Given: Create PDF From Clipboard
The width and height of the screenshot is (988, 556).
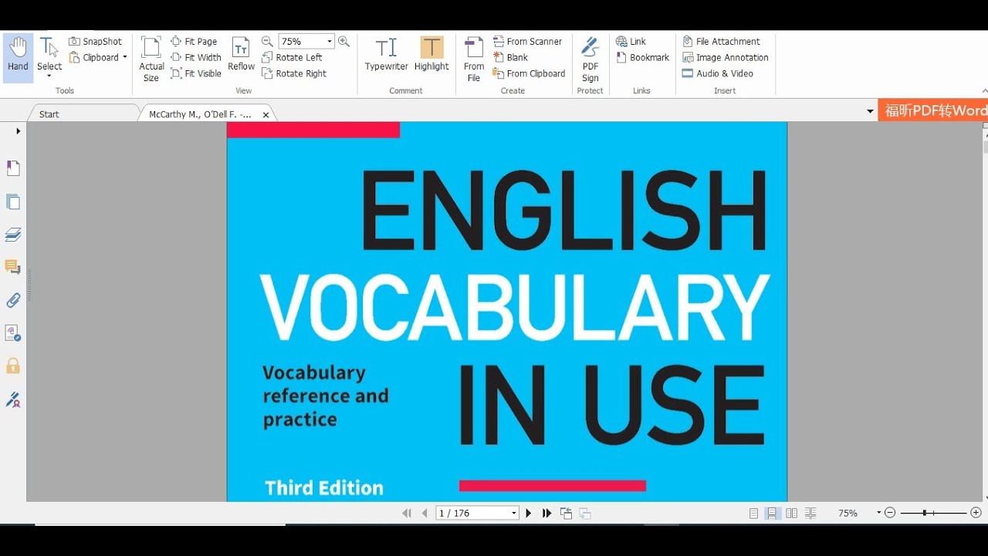Looking at the screenshot, I should [530, 73].
